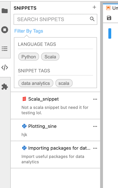Select the Plotting_sine snippet title
The image size is (118, 188).
pyautogui.click(x=42, y=126)
